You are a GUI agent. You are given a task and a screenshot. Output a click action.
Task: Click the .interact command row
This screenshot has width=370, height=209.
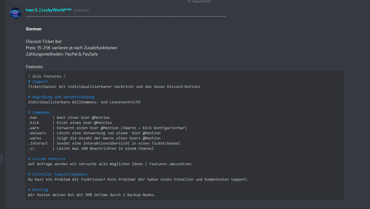pyautogui.click(x=104, y=143)
